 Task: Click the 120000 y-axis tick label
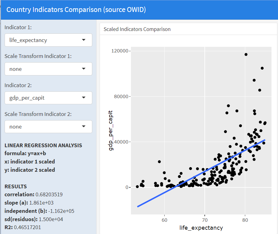[121, 51]
